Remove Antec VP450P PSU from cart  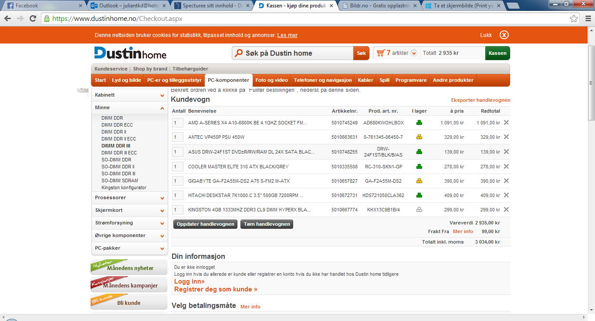pos(506,137)
